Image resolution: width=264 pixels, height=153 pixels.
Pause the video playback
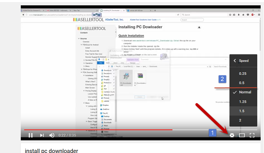tap(31, 135)
